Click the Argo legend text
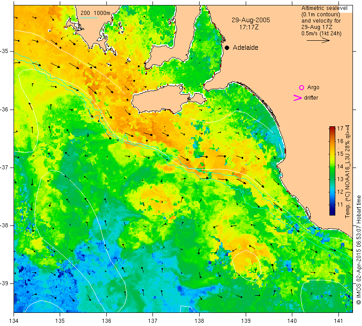Viewport: 362px width, 326px height. (x=313, y=87)
